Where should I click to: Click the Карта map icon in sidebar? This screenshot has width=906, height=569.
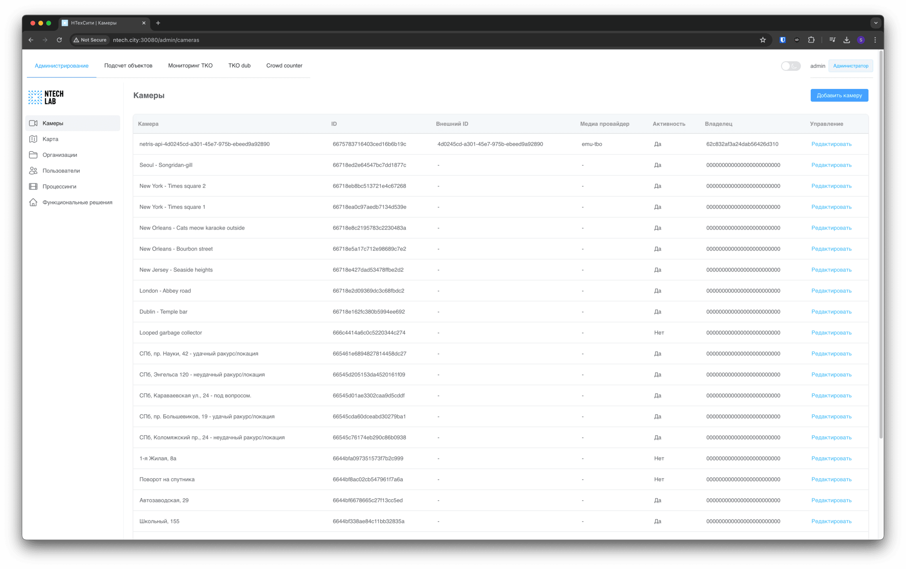coord(34,139)
